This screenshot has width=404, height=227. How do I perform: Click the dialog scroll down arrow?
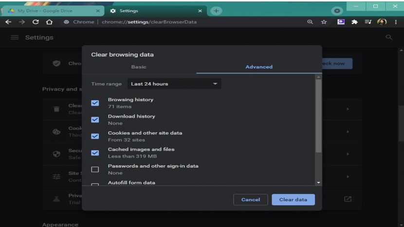coord(318,182)
